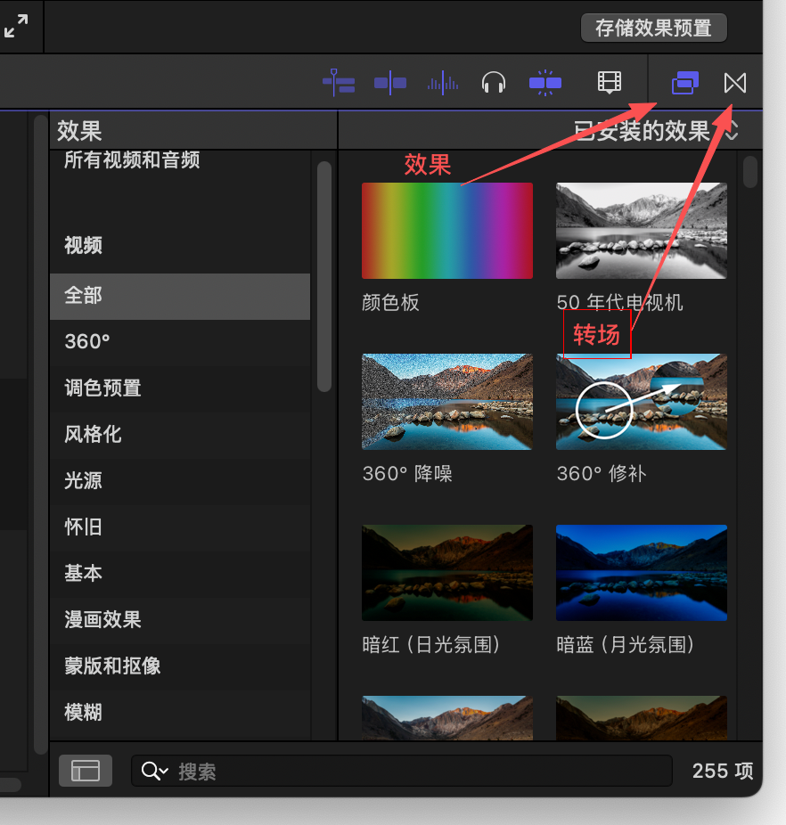Image resolution: width=786 pixels, height=825 pixels.
Task: Select the 360° 降噪 effect thumbnail
Action: point(447,402)
